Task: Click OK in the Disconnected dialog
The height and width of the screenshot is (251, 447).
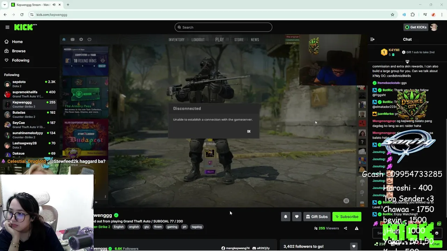Action: [x=249, y=131]
